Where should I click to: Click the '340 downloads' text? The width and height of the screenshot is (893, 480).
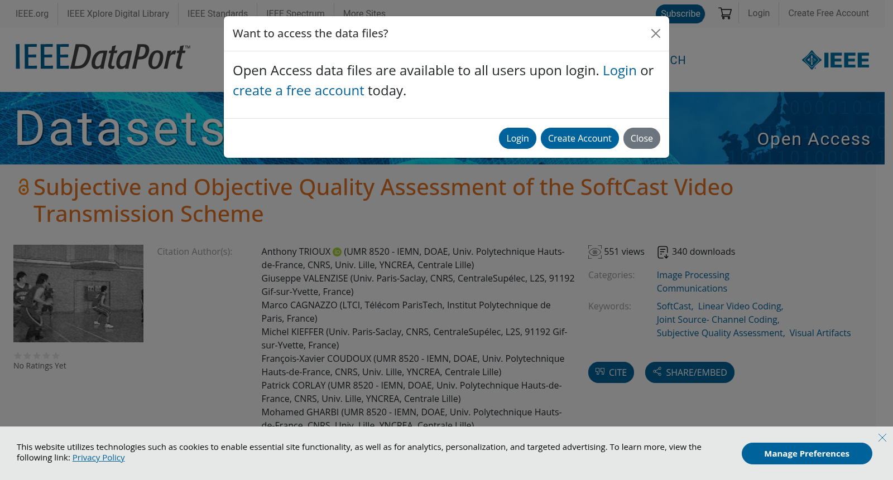(703, 252)
